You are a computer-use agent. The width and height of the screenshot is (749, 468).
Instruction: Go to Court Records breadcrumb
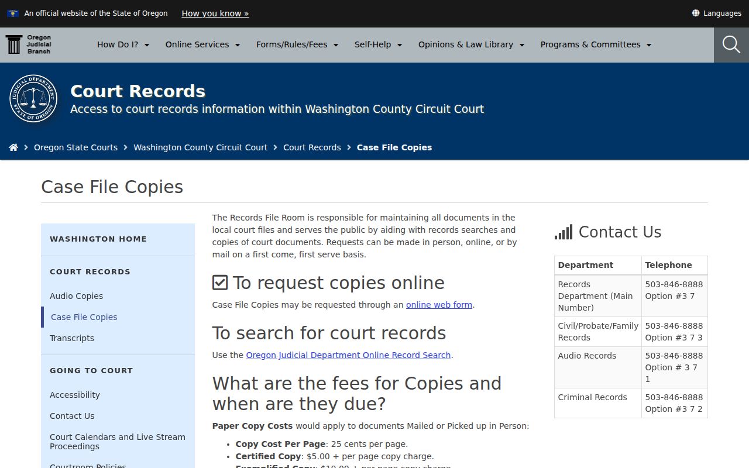click(312, 147)
